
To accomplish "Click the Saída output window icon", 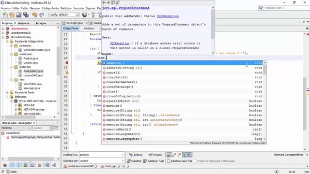I will click(8, 172).
